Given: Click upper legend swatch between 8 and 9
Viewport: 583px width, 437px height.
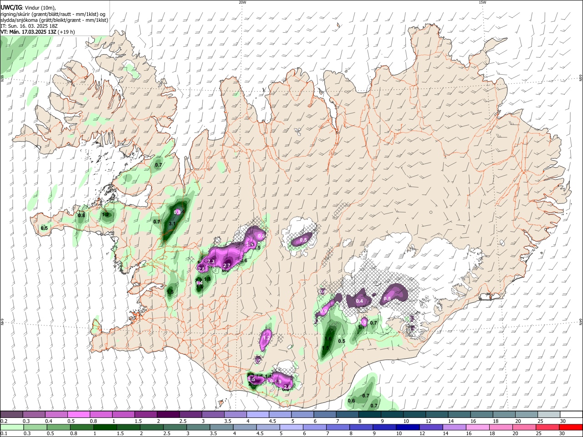Looking at the screenshot, I should point(369,414).
